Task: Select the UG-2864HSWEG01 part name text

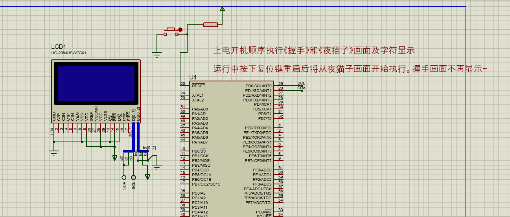Action: (68, 53)
